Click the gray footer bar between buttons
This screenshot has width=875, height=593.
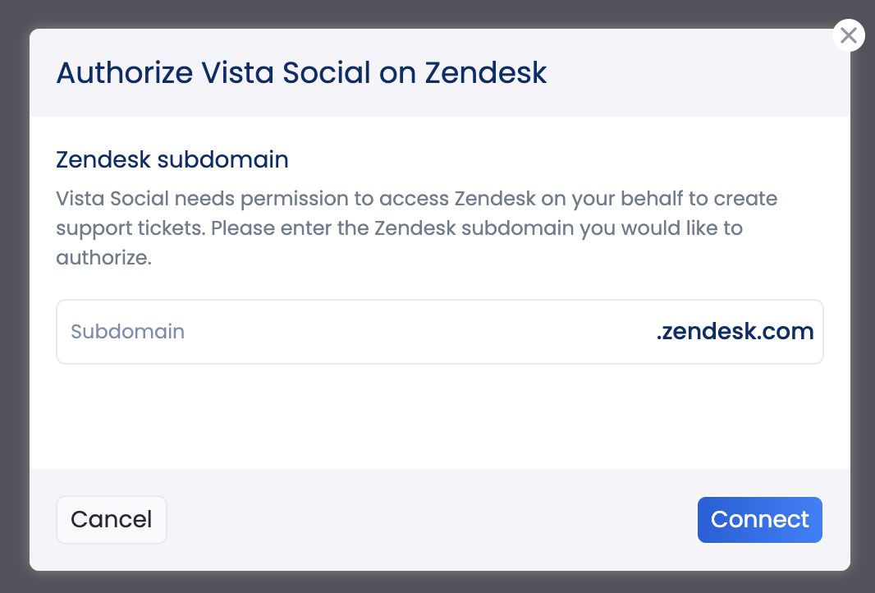pos(433,520)
